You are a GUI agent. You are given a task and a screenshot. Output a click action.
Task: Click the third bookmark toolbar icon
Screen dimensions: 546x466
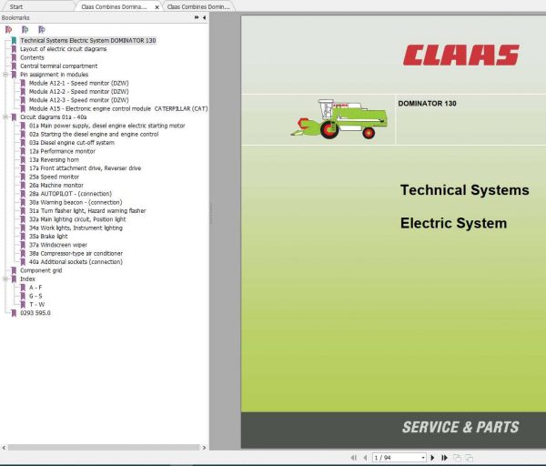click(42, 30)
